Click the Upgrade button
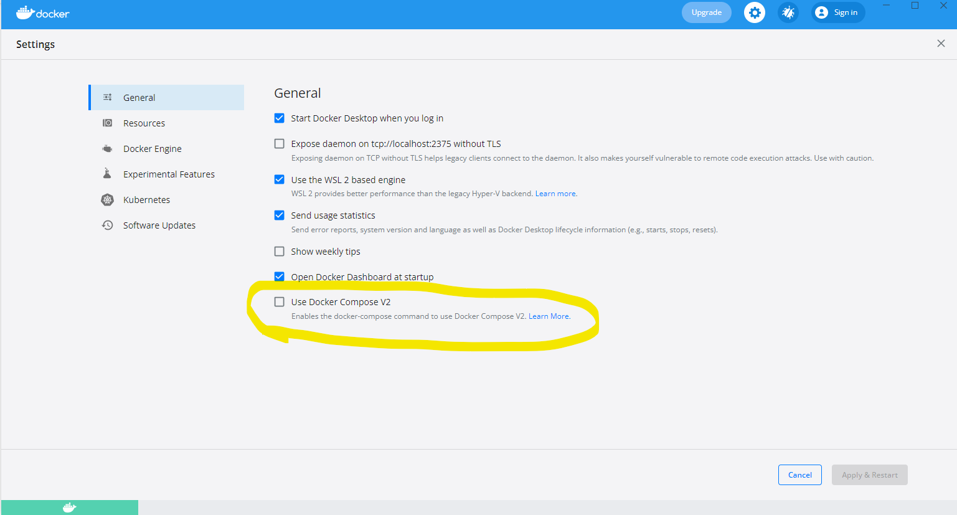 tap(707, 12)
